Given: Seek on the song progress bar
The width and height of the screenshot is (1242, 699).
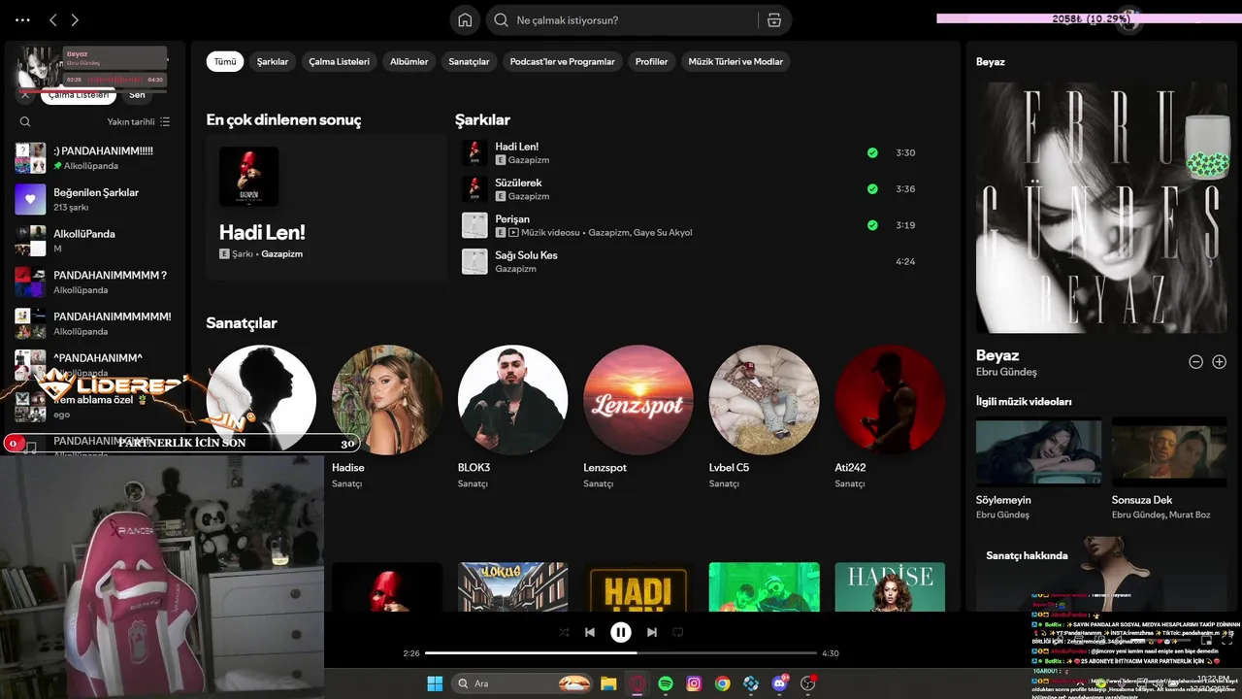Looking at the screenshot, I should (621, 653).
